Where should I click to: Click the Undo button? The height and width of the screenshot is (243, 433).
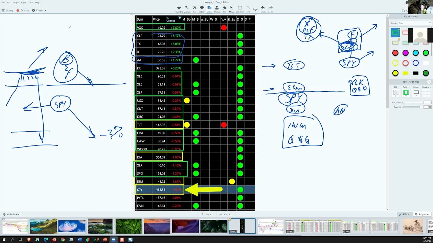[x=263, y=9]
